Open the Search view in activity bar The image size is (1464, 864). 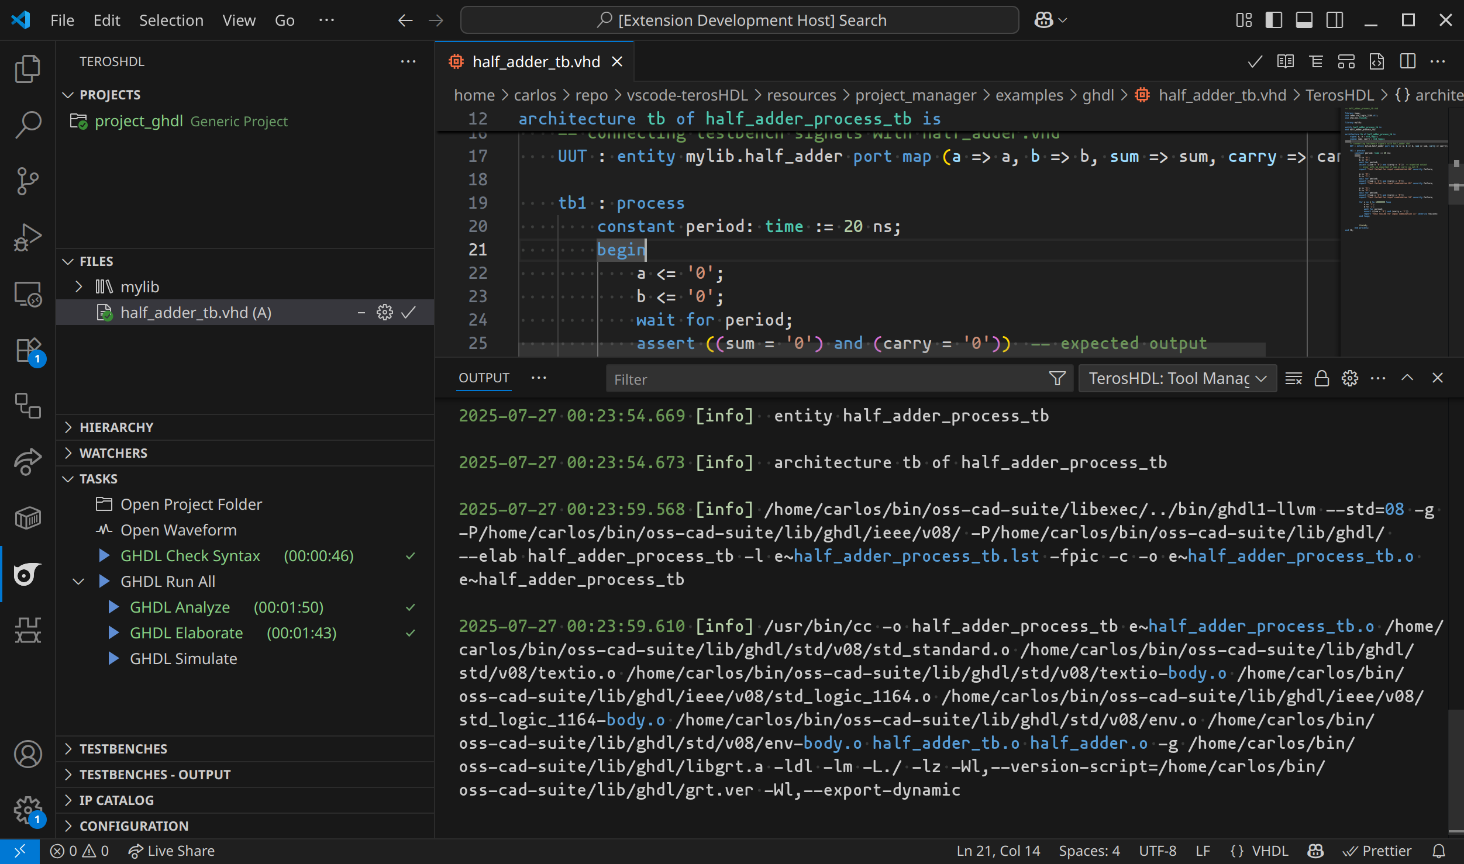(27, 125)
